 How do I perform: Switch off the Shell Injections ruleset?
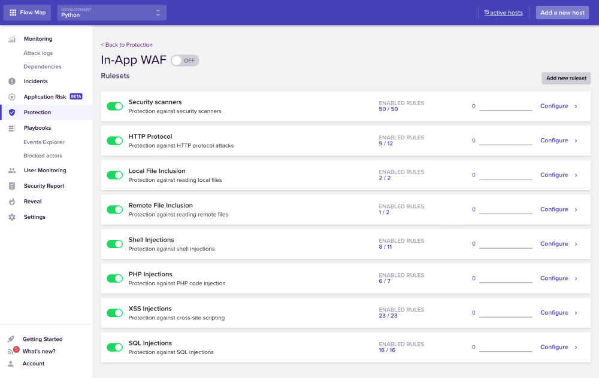pyautogui.click(x=114, y=244)
